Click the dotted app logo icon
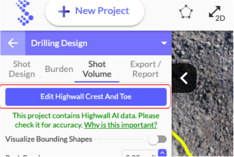The height and width of the screenshot is (157, 234). (x=25, y=13)
